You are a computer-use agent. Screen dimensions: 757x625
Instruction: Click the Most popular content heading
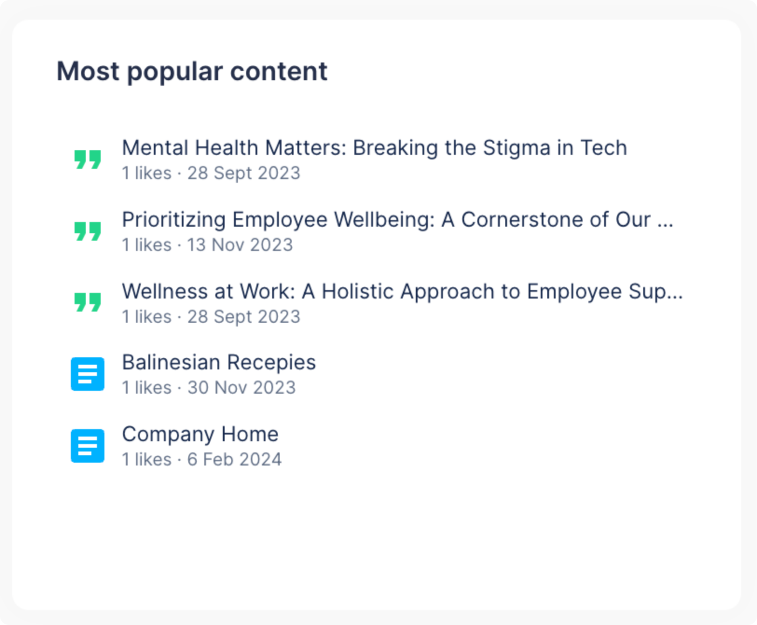pos(191,71)
